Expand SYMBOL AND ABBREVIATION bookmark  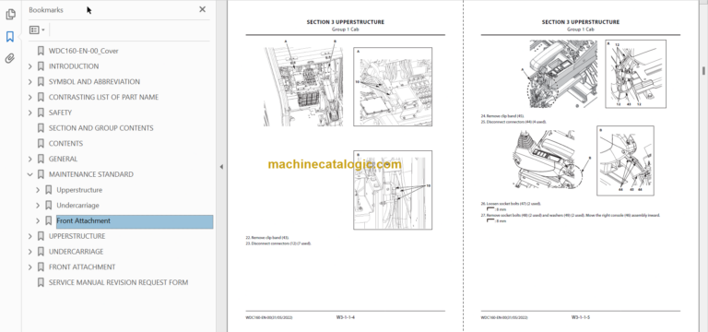click(x=30, y=82)
